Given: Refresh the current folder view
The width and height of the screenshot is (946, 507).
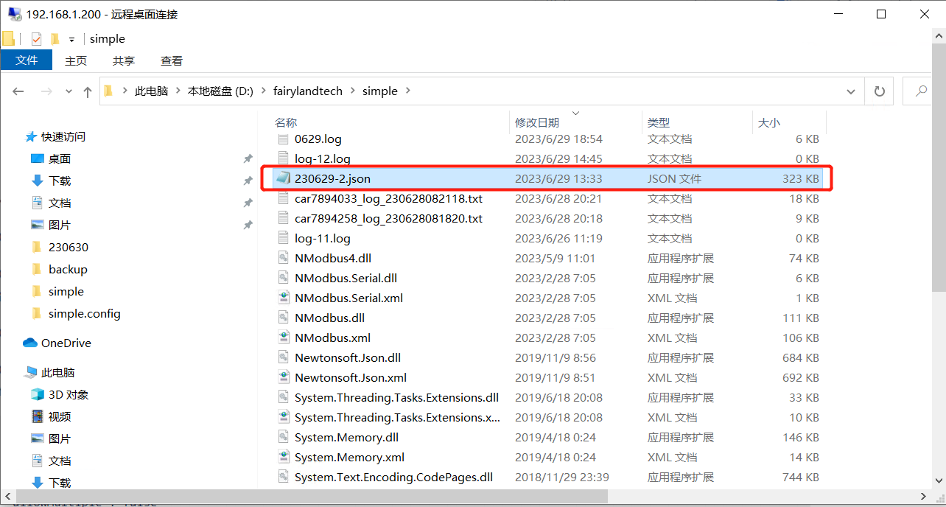Looking at the screenshot, I should click(879, 91).
